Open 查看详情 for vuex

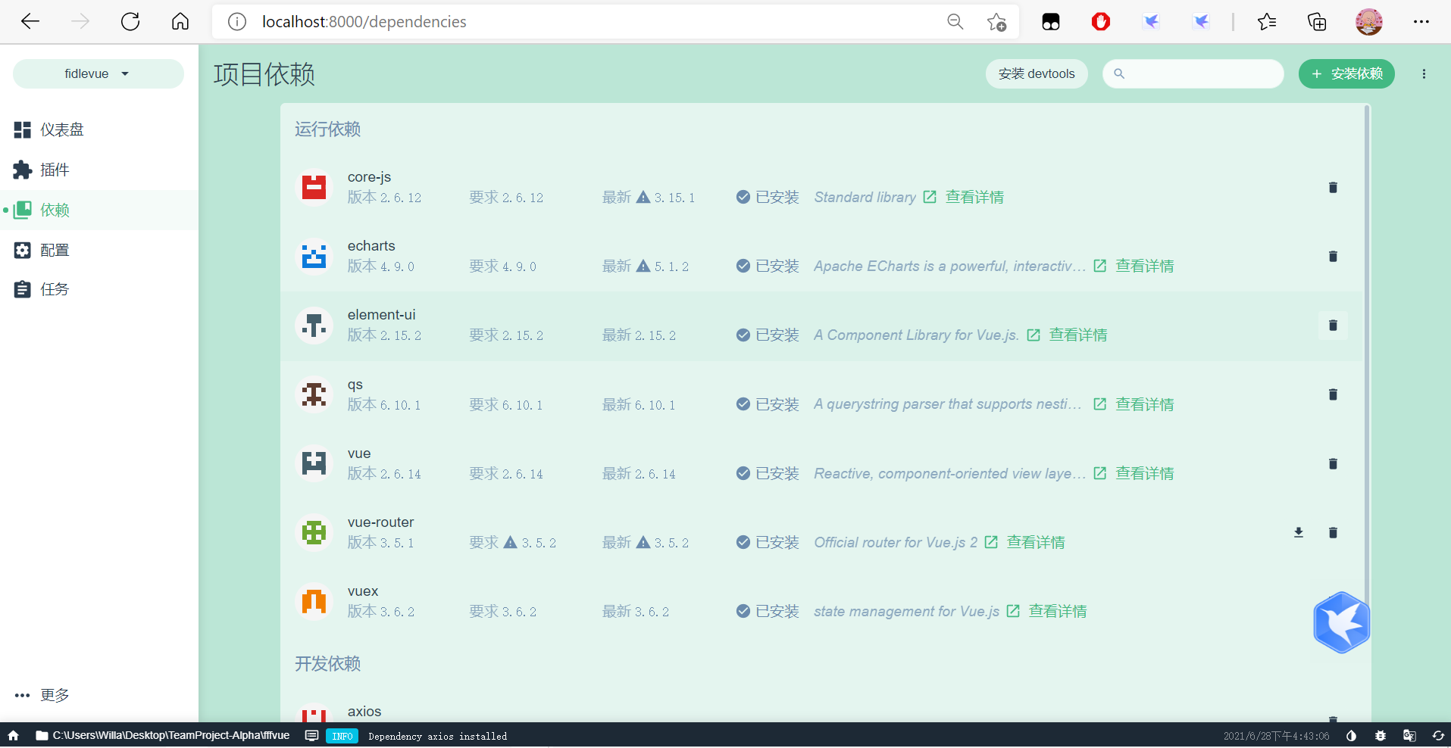pos(1058,611)
